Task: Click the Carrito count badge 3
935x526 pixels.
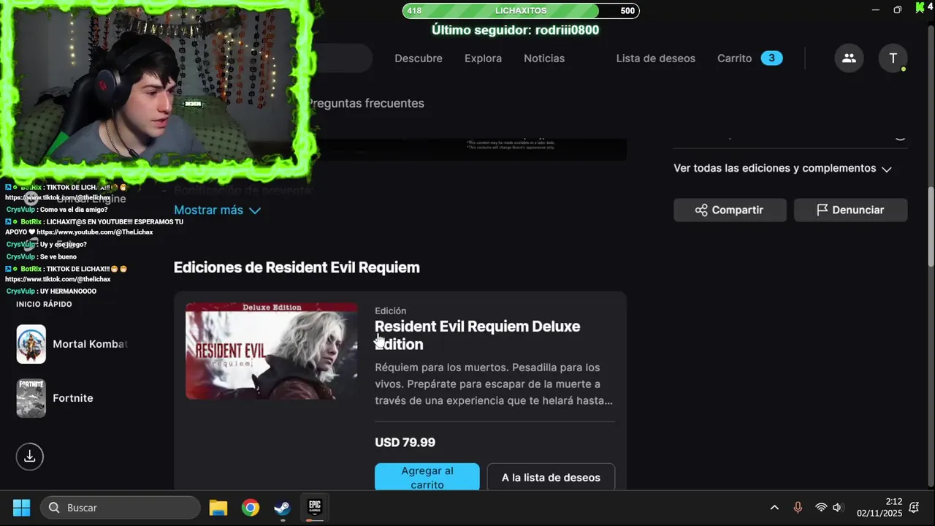Action: pos(771,58)
